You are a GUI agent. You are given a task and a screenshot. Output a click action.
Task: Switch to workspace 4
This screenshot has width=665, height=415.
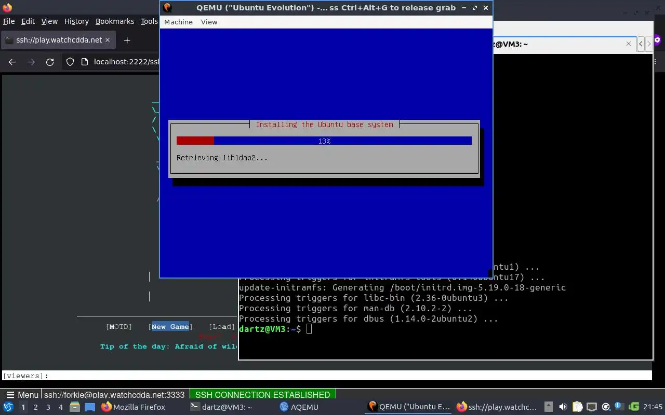(x=60, y=407)
